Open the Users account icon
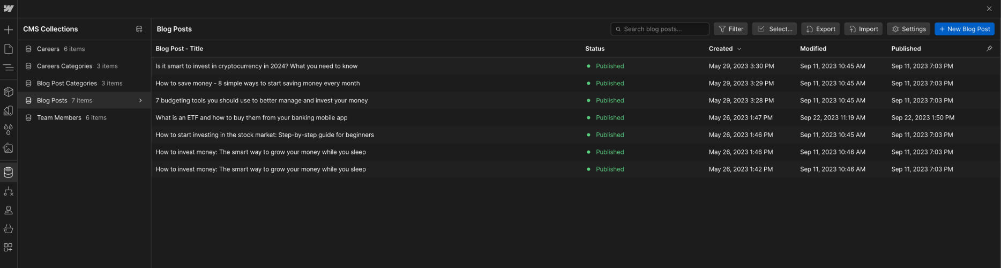This screenshot has width=1001, height=268. pos(9,210)
